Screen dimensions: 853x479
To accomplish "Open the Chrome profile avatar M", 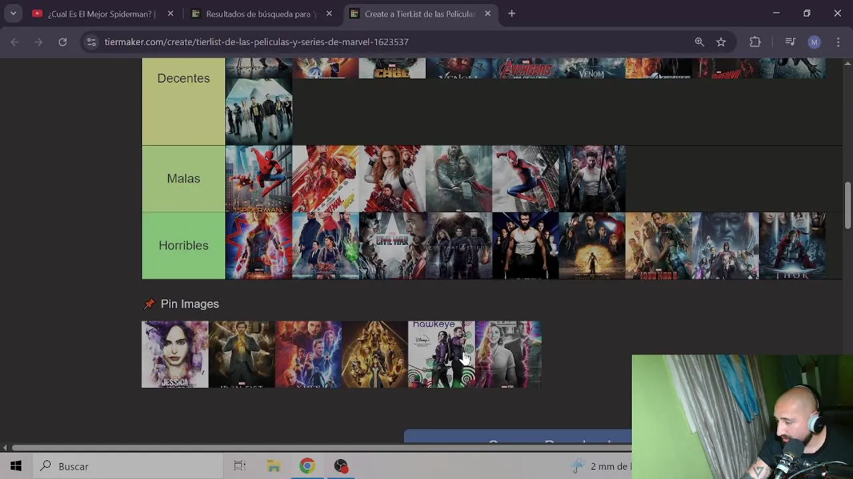I will click(x=814, y=42).
